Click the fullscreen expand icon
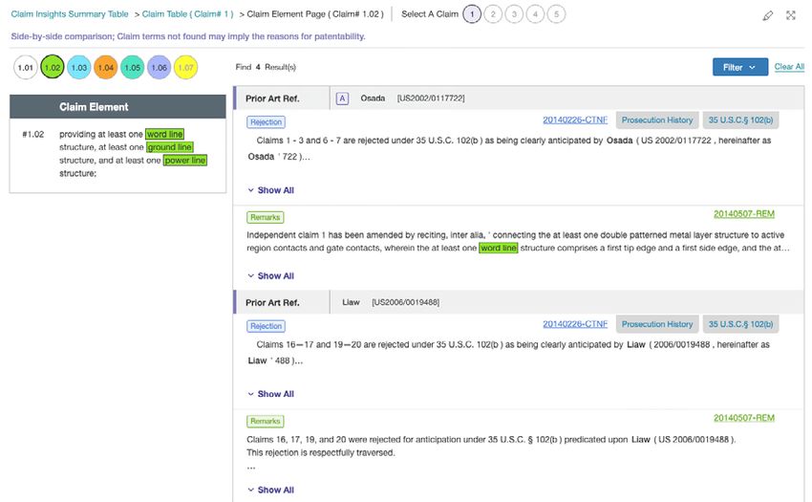 coord(791,15)
